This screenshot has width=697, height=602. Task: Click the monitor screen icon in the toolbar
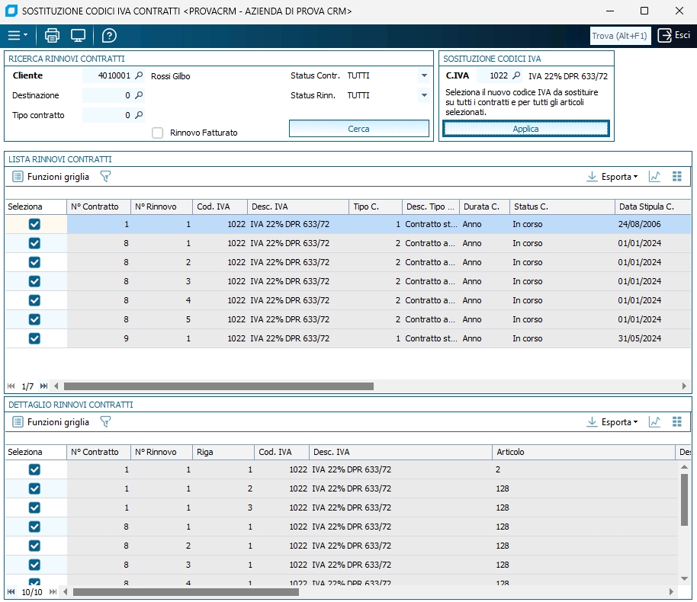(x=78, y=36)
